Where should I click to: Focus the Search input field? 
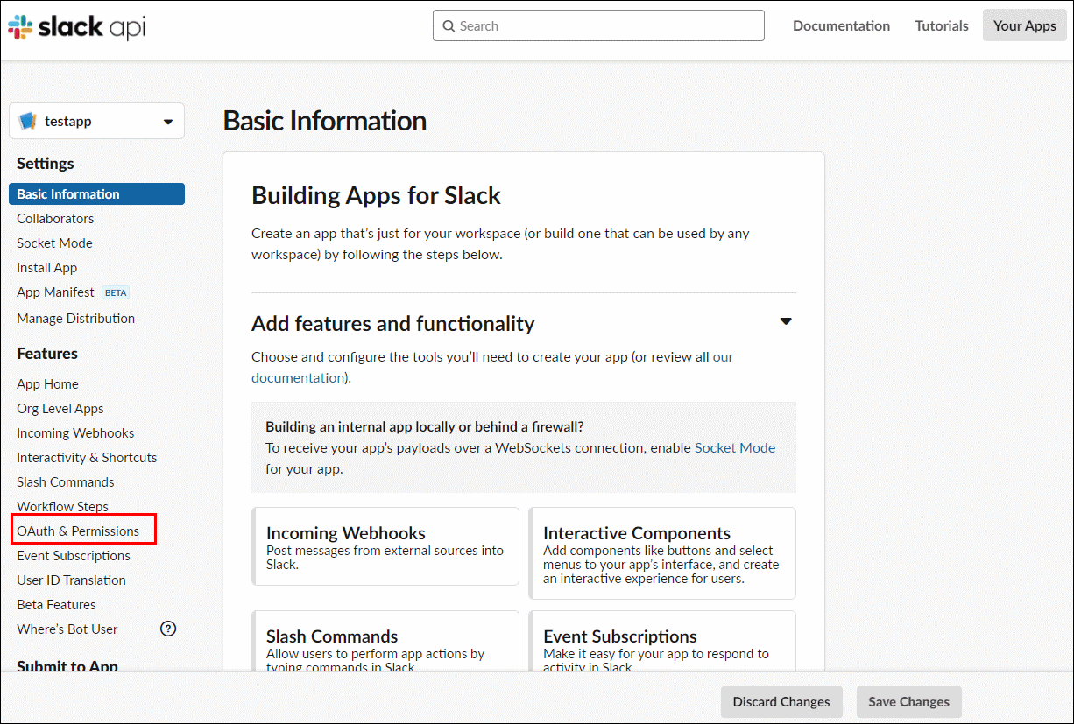pos(598,25)
